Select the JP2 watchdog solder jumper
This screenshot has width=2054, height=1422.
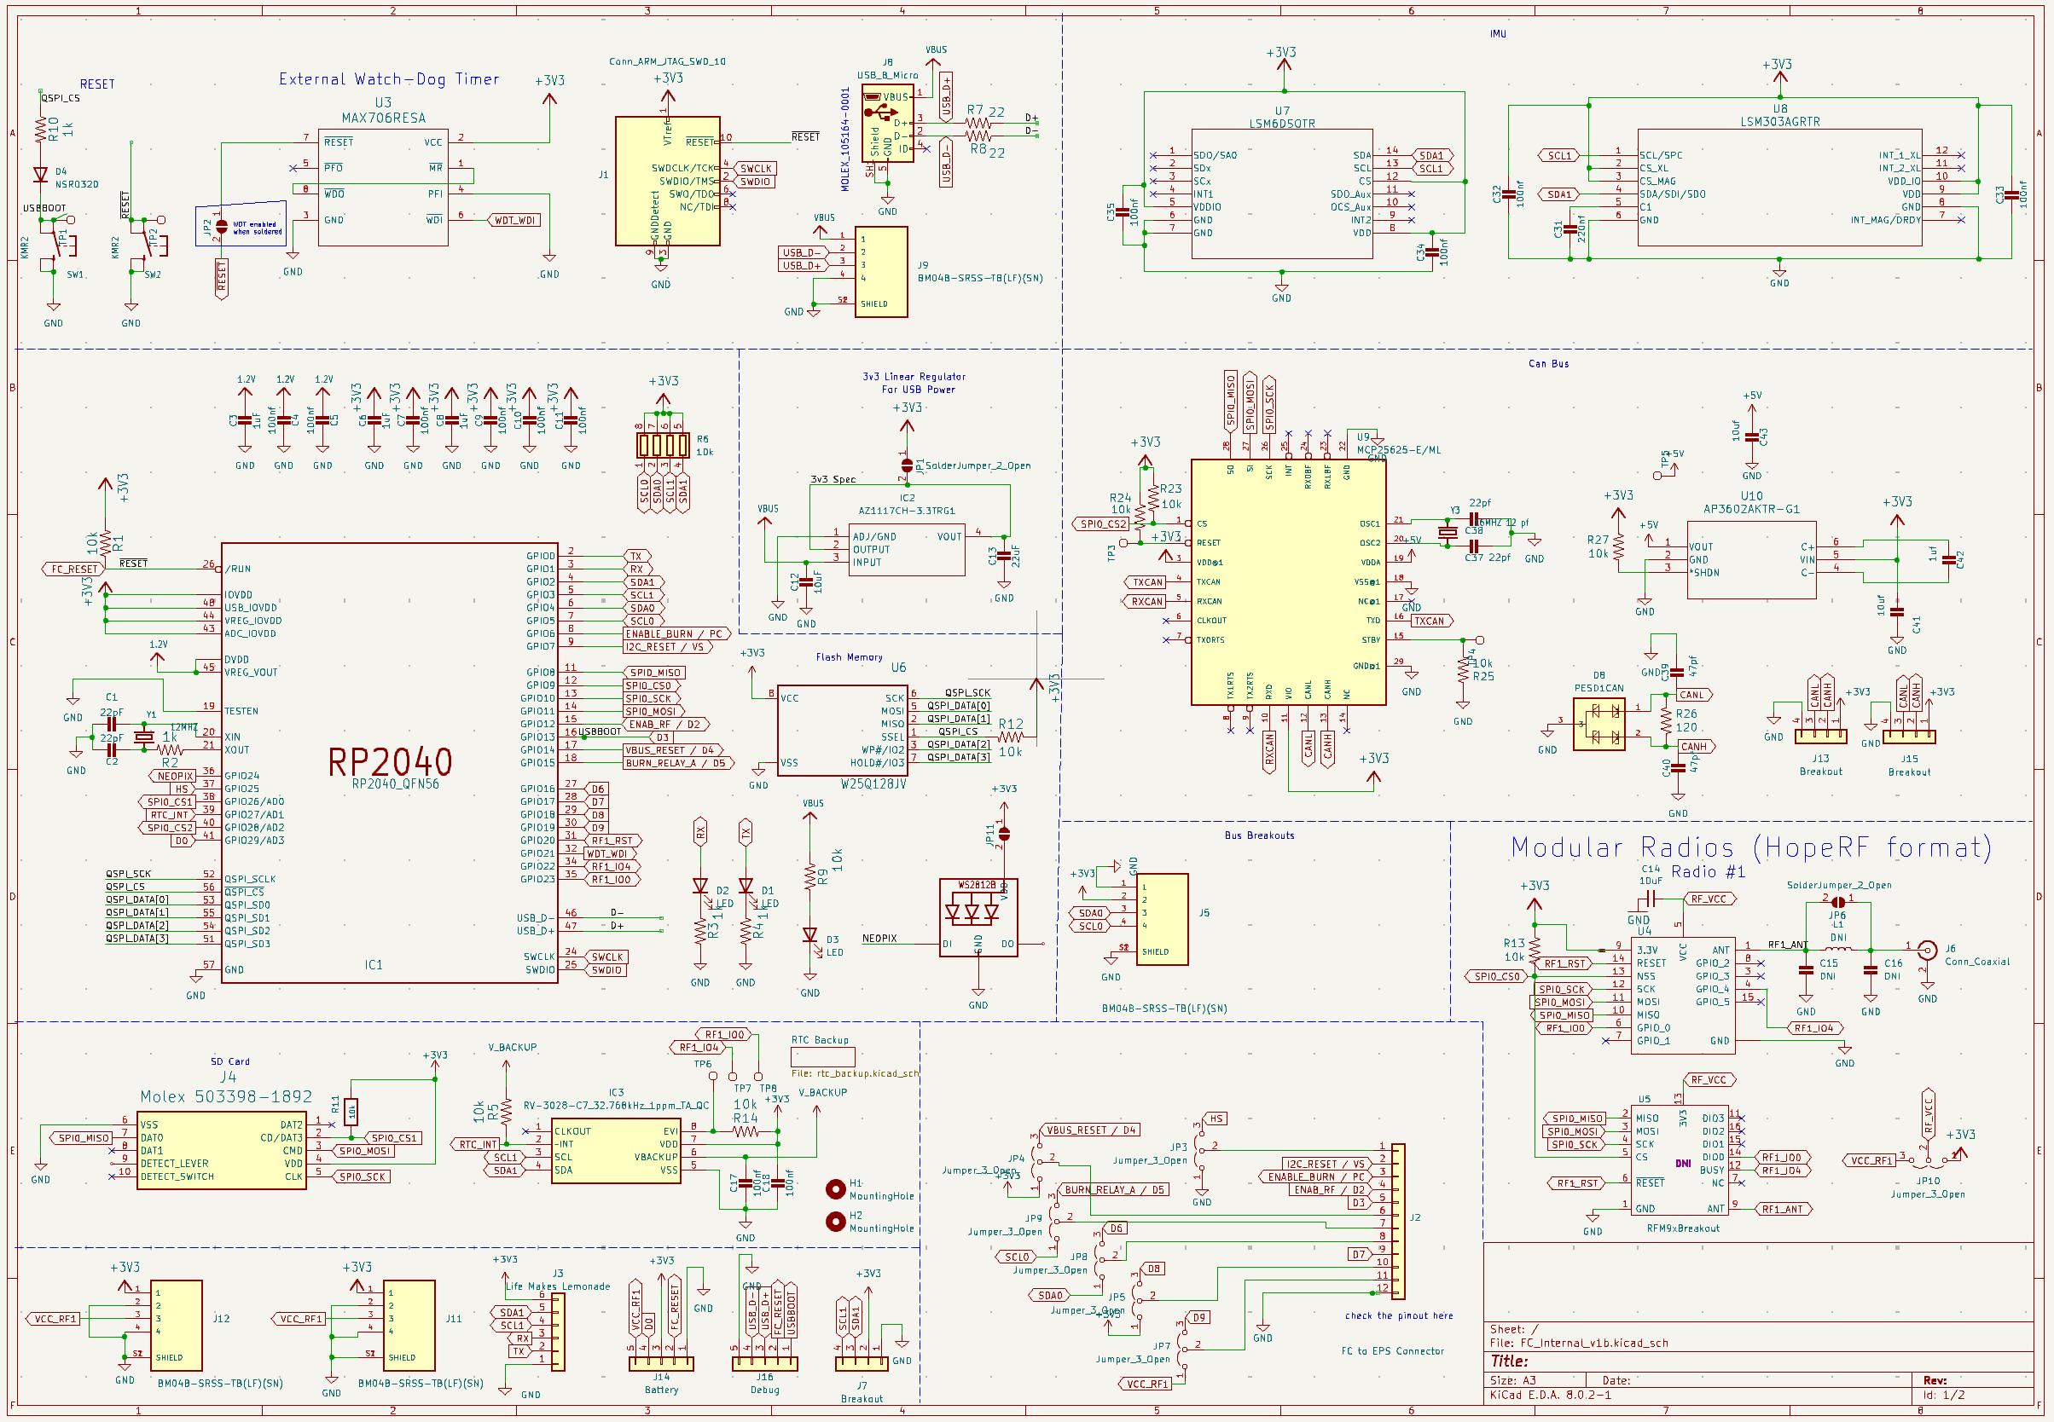pos(221,226)
